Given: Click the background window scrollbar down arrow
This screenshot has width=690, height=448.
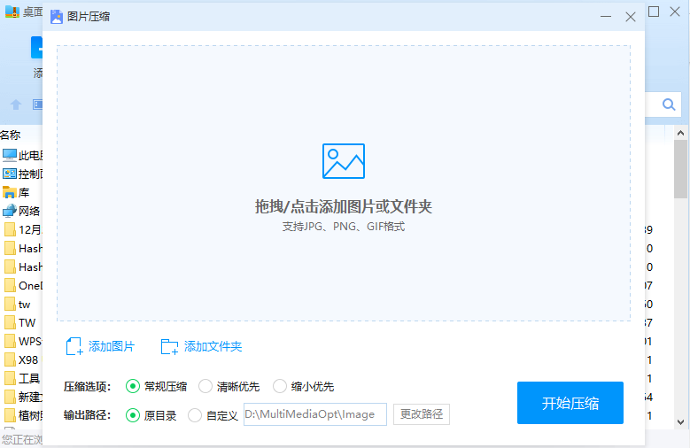Looking at the screenshot, I should (681, 422).
